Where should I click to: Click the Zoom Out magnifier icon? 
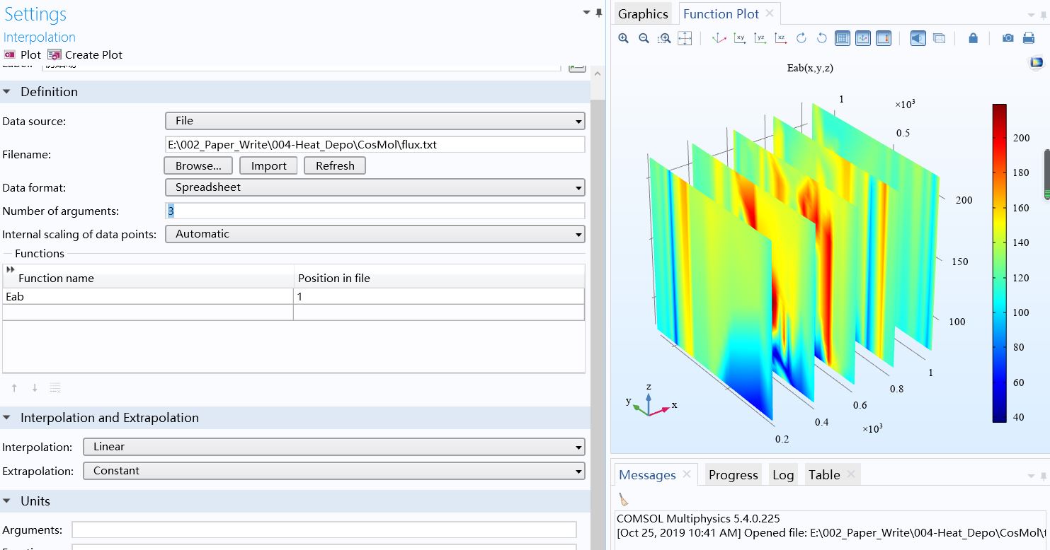(644, 38)
